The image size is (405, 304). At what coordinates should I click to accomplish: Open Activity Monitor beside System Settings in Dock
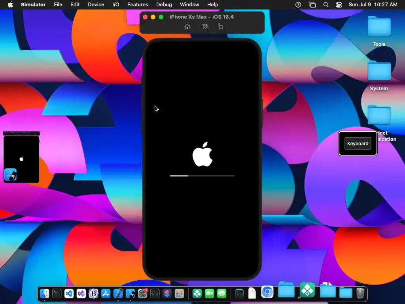tap(155, 294)
